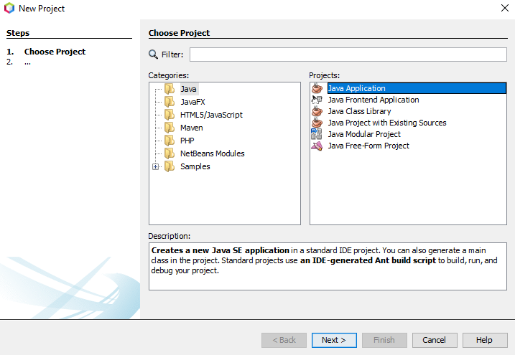Select the JavaFX category
This screenshot has height=355, width=515.
coord(192,102)
